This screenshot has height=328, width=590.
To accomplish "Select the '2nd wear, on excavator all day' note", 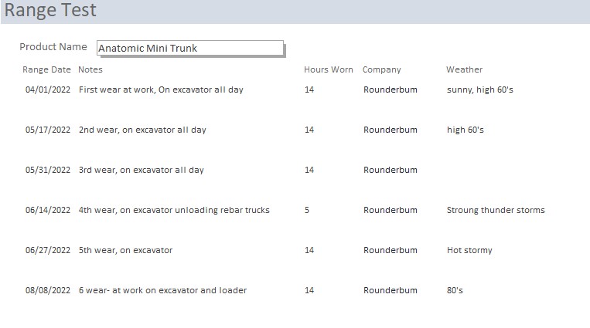I will [142, 130].
